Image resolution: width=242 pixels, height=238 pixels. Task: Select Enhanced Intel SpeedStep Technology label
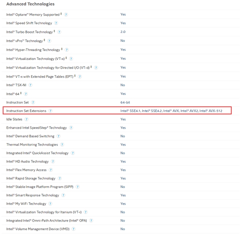[36, 128]
